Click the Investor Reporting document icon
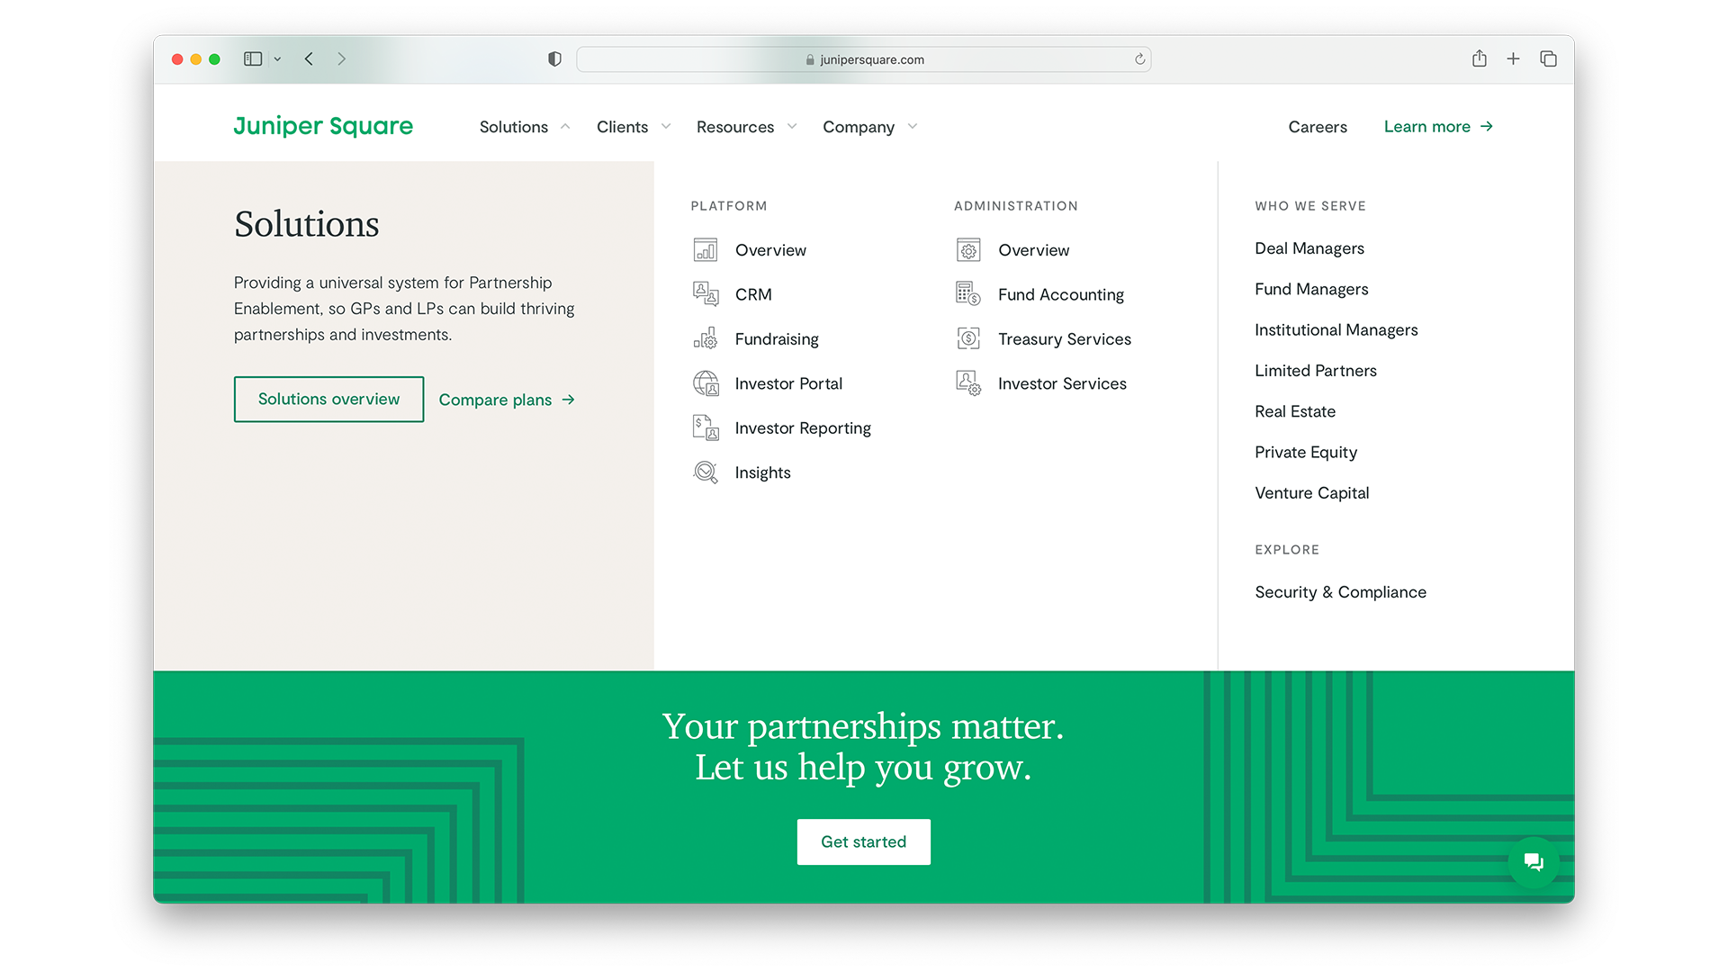This screenshot has height=972, width=1728. tap(705, 427)
